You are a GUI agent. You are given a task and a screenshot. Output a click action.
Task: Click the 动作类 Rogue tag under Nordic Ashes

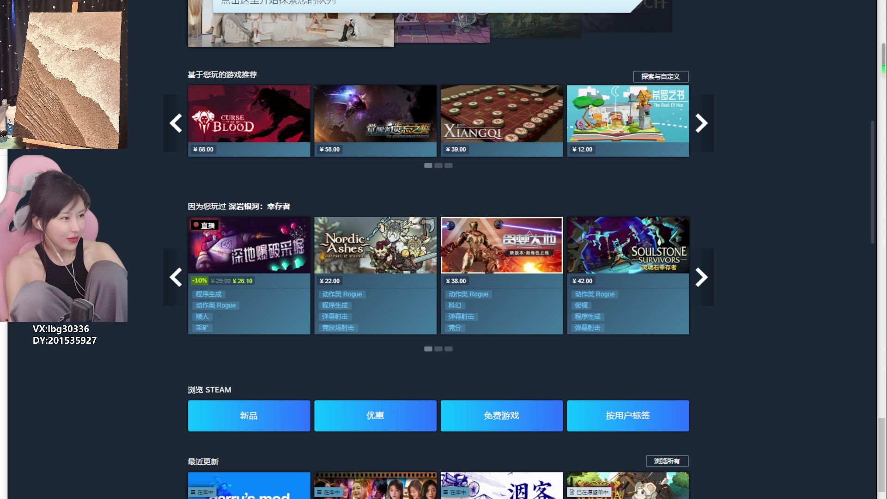[342, 294]
